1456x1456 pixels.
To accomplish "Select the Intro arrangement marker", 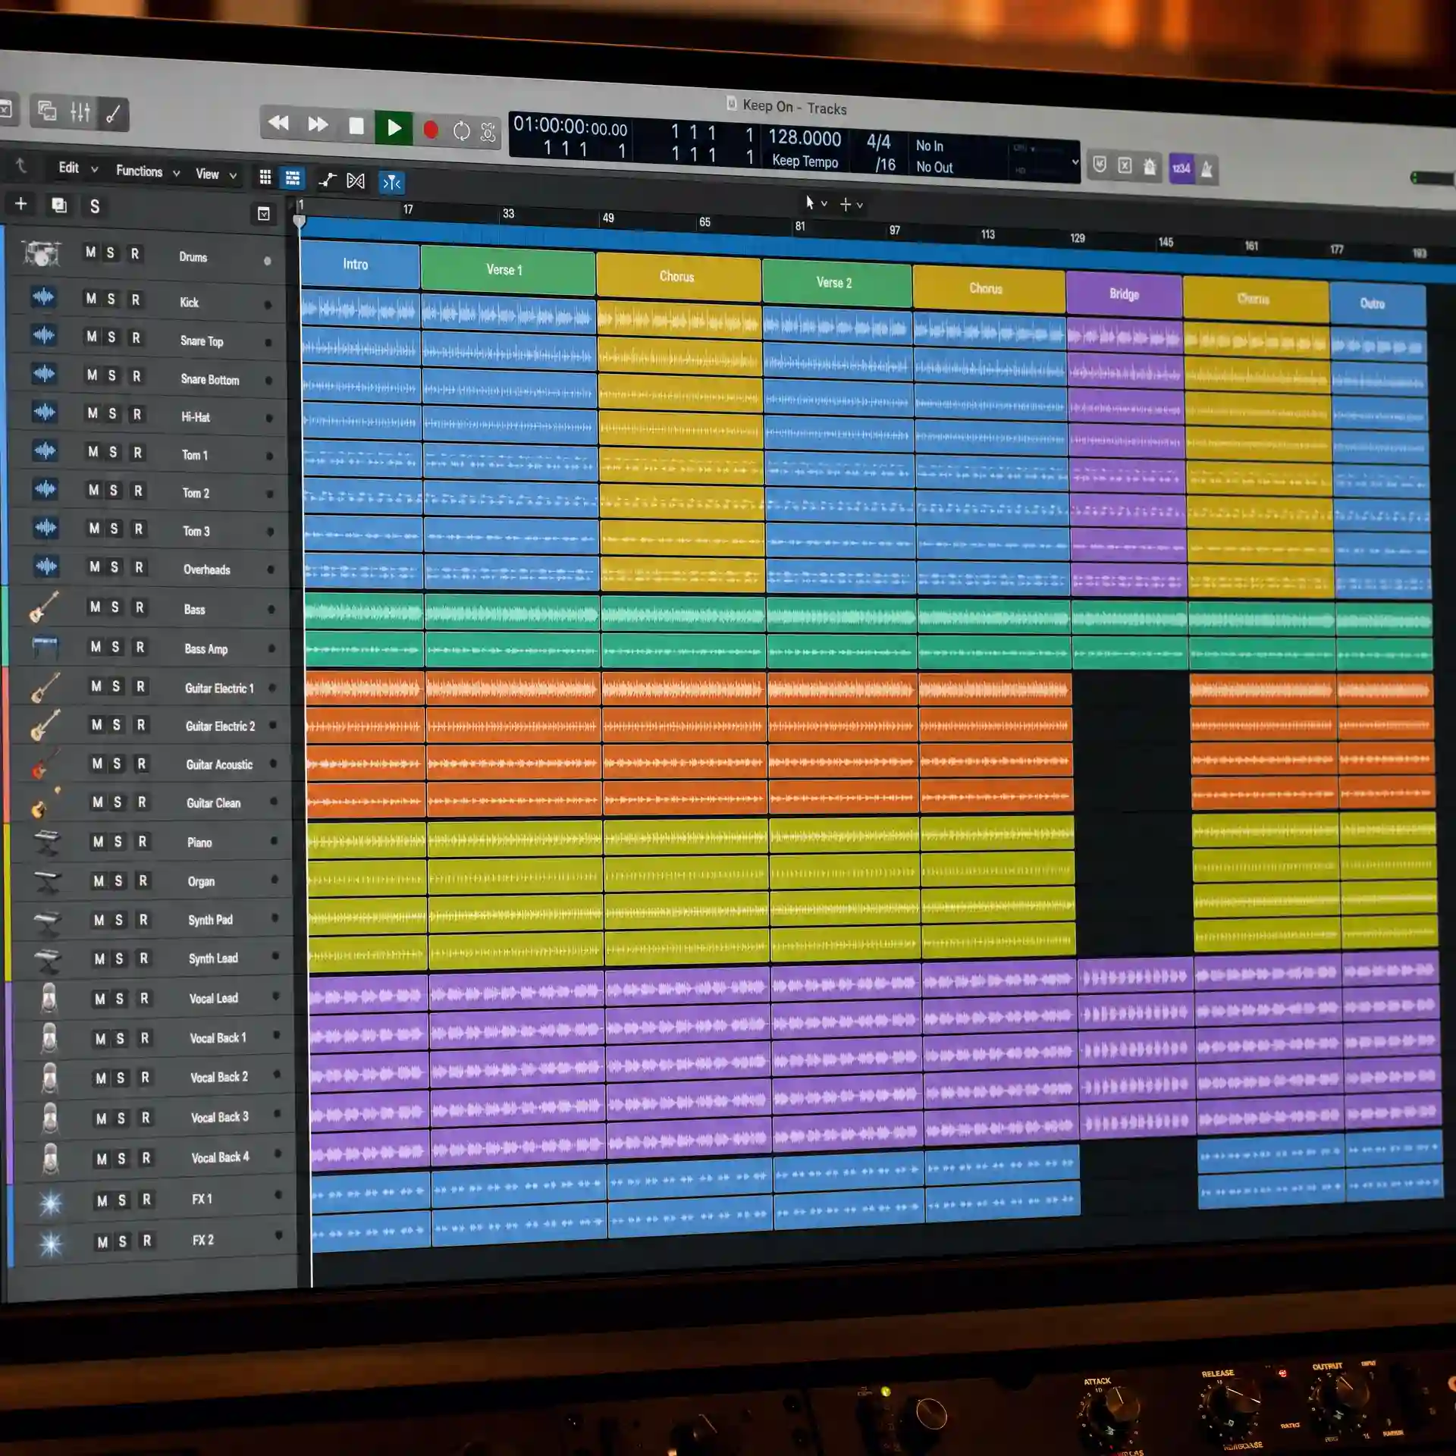I will [x=360, y=265].
